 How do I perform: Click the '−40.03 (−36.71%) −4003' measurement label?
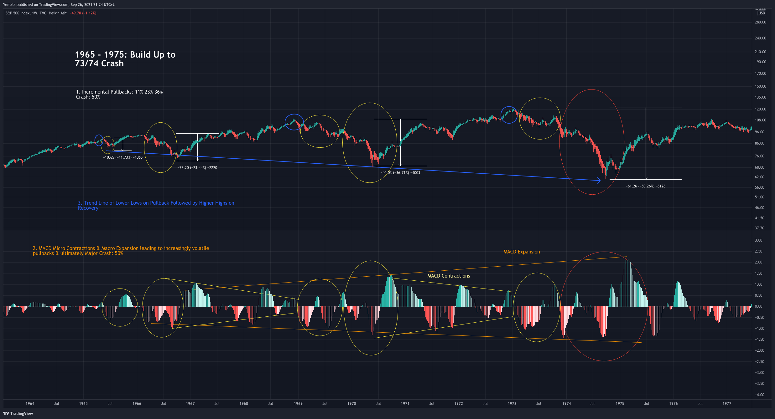(400, 173)
